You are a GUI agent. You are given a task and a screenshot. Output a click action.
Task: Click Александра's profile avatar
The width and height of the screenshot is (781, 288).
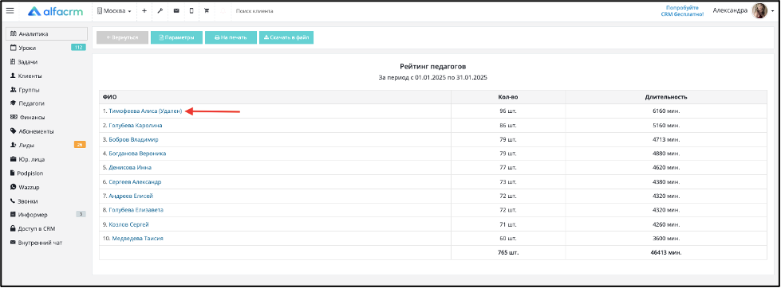click(x=759, y=10)
